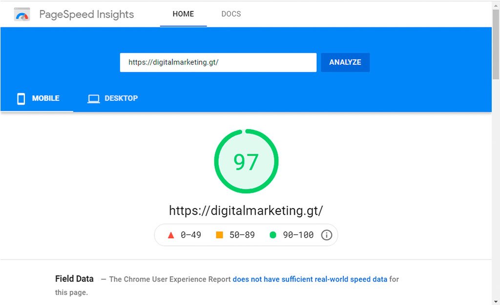Click the scrollbar down arrow
Viewport: 500px width, 305px height.
pos(496,302)
